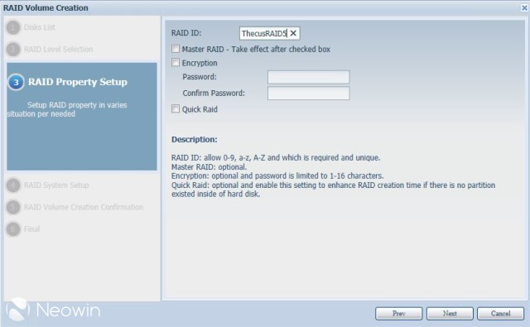Enable the Master RAID checkbox
This screenshot has height=327, width=530.
[176, 49]
